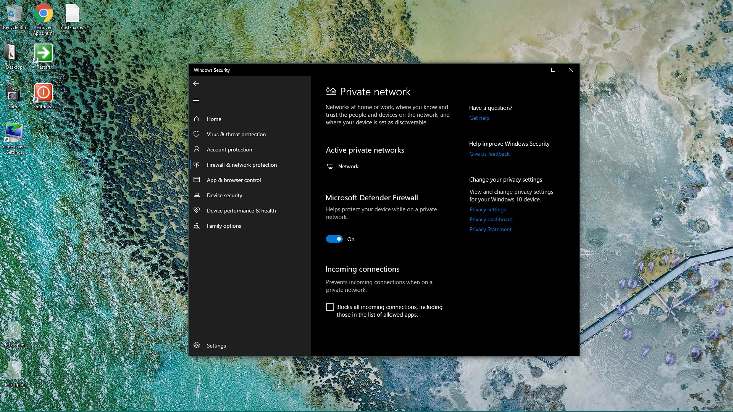The height and width of the screenshot is (412, 733).
Task: Open Settings at sidebar bottom
Action: click(x=250, y=346)
